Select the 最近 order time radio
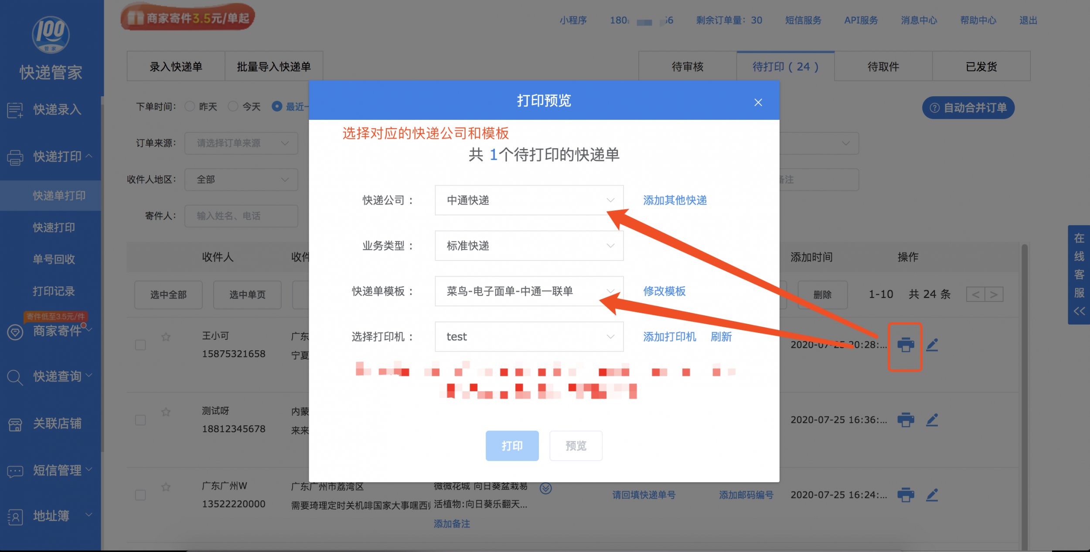The image size is (1090, 552). click(276, 106)
